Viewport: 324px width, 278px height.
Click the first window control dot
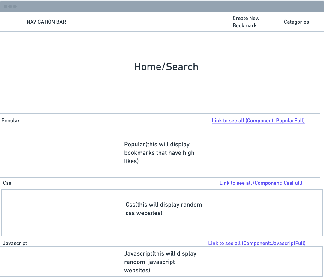(x=5, y=7)
